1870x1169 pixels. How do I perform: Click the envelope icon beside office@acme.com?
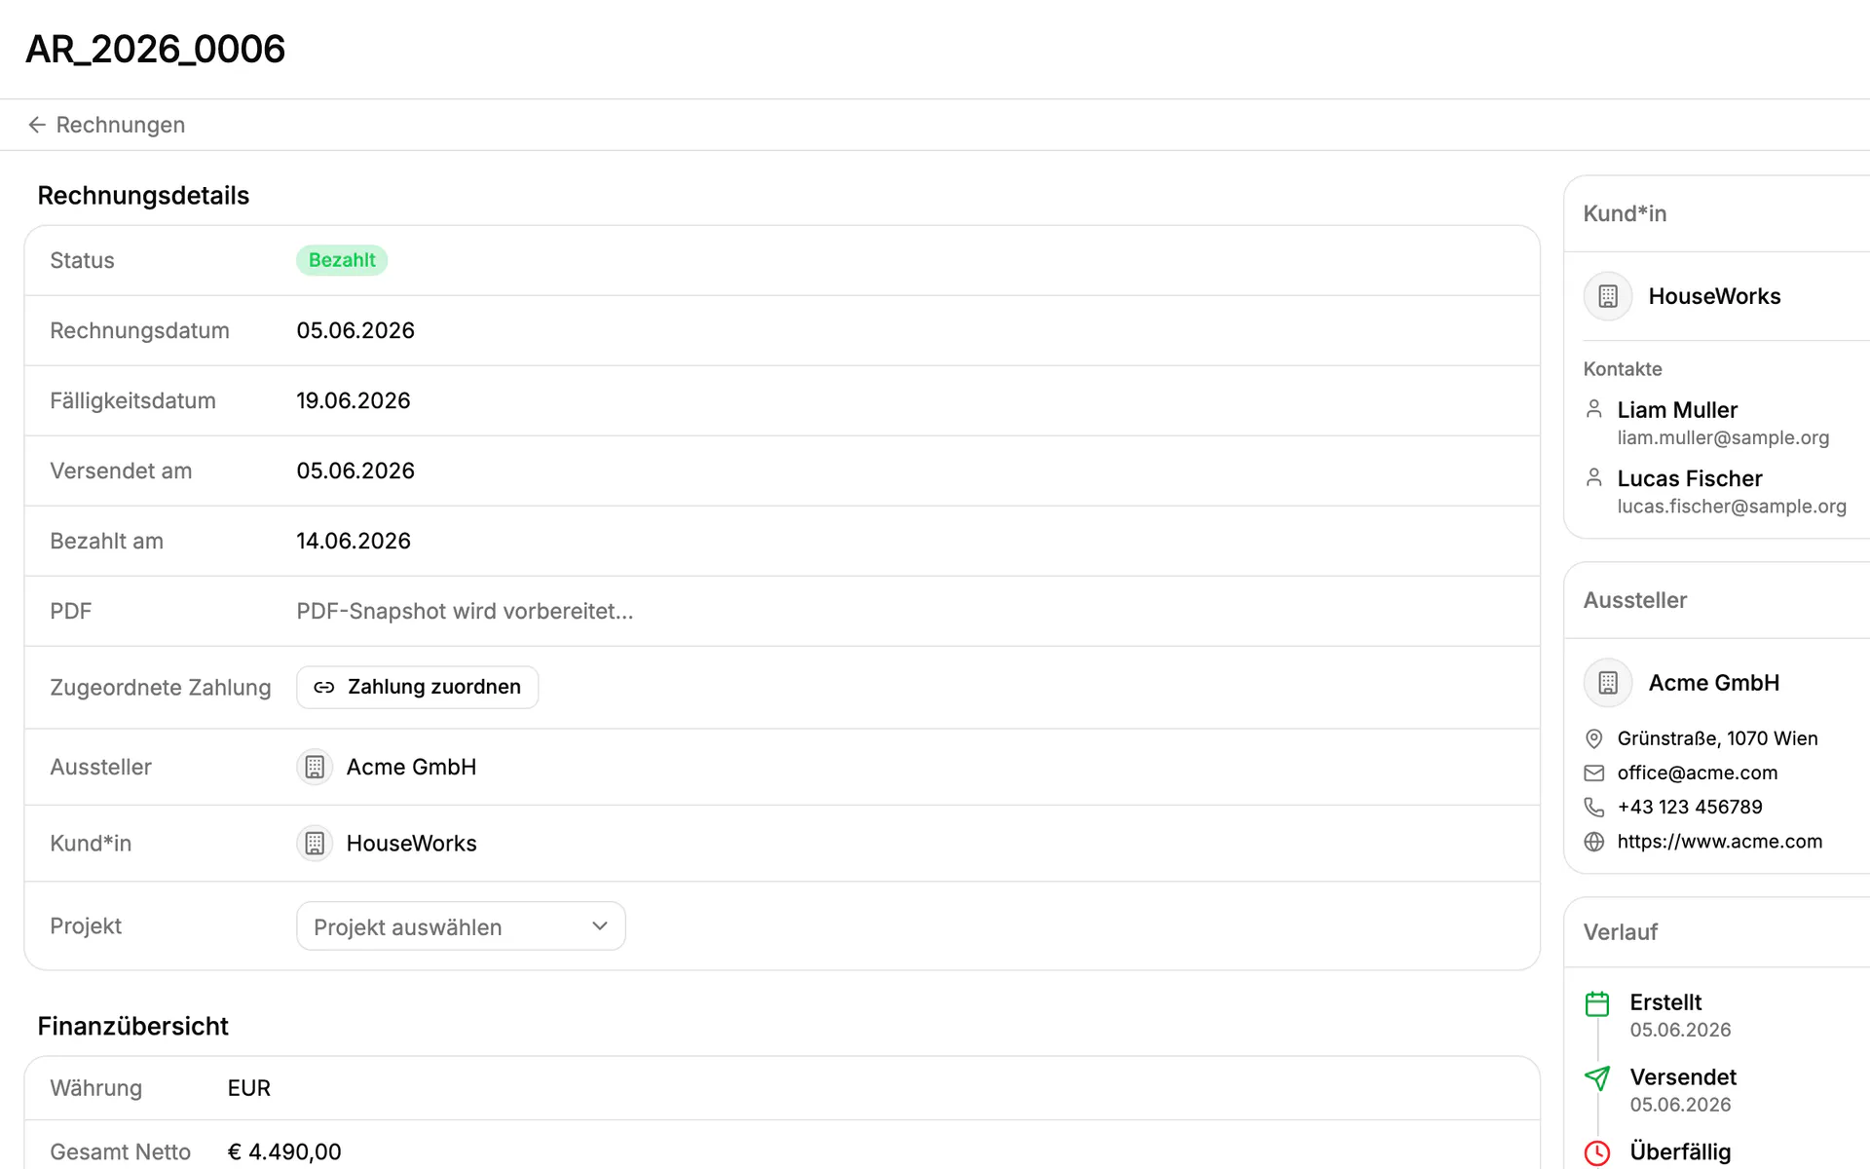coord(1594,773)
